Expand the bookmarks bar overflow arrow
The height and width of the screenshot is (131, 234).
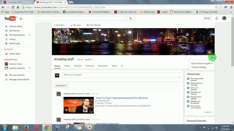(x=231, y=12)
